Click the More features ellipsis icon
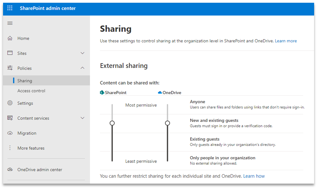This screenshot has width=319, height=190. (10, 148)
